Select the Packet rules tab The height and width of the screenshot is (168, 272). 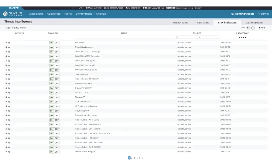(181, 22)
